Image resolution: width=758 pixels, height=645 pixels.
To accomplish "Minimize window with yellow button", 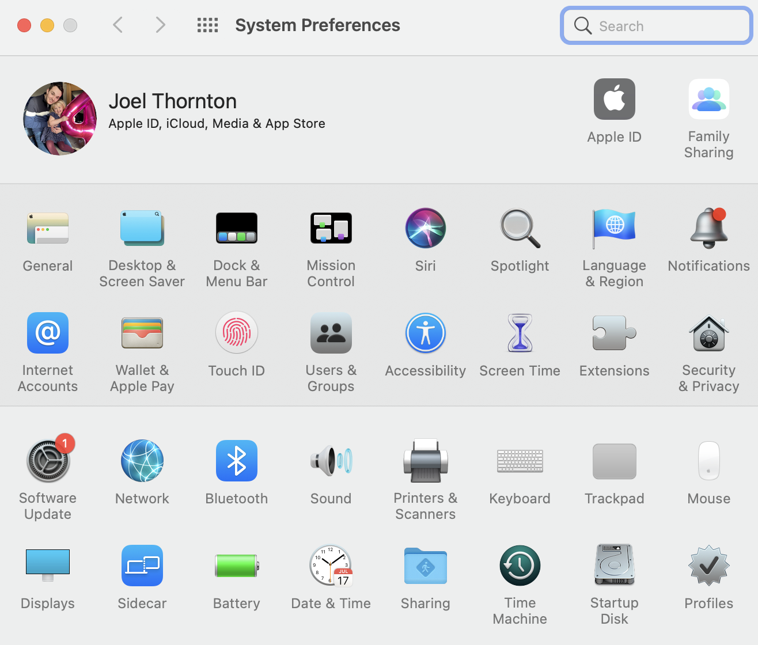I will pos(47,25).
